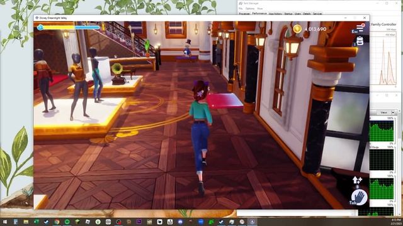Click the third green usage graph
This screenshot has width=403, height=226.
(382, 188)
